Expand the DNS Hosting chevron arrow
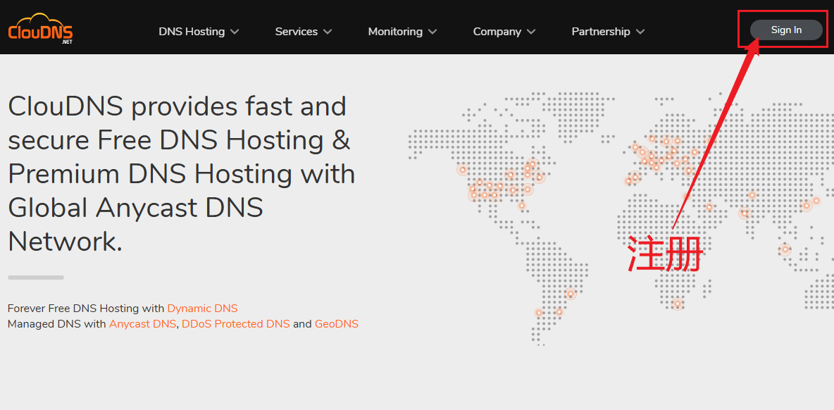Screen dimensions: 834x410 (235, 32)
